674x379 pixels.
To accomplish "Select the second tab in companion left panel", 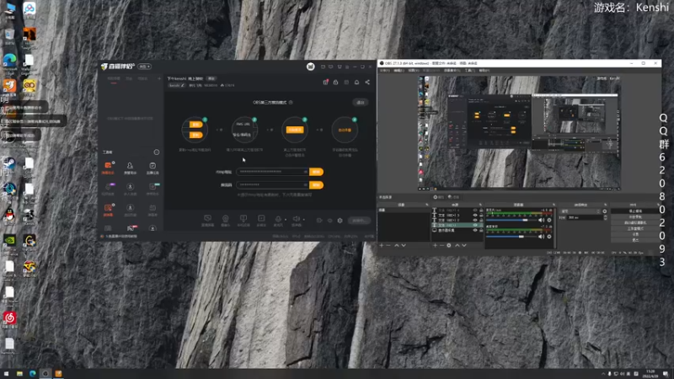I will (129, 79).
